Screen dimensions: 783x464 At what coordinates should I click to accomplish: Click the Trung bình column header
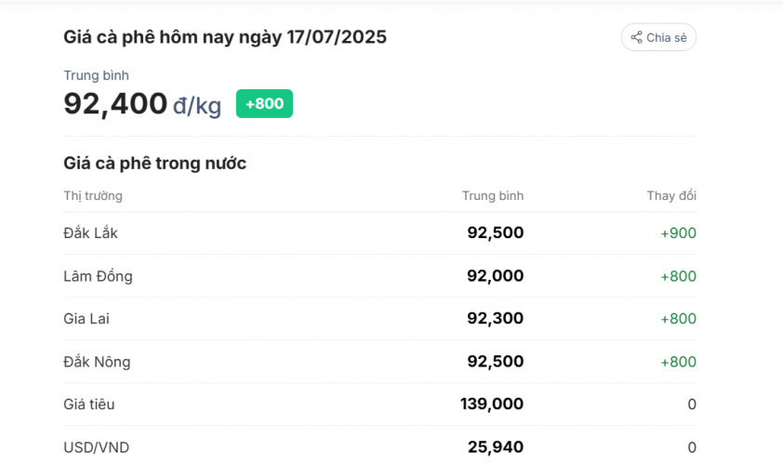click(x=492, y=196)
